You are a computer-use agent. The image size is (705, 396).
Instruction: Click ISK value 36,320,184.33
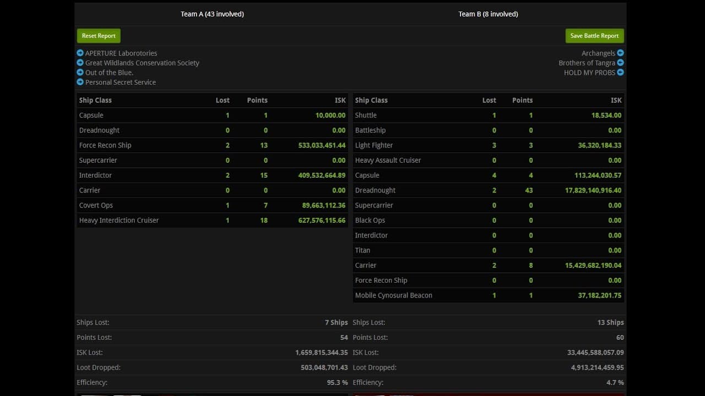point(600,145)
